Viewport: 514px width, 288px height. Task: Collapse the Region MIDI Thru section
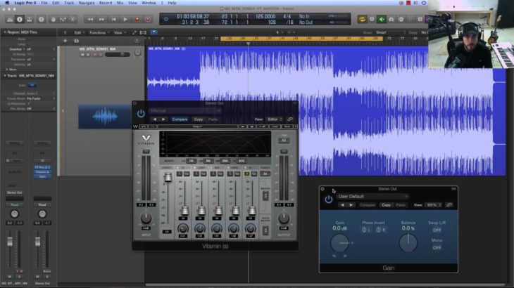pos(5,32)
